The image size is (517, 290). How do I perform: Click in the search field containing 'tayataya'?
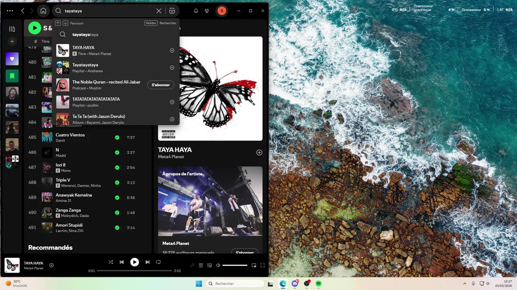(x=109, y=11)
